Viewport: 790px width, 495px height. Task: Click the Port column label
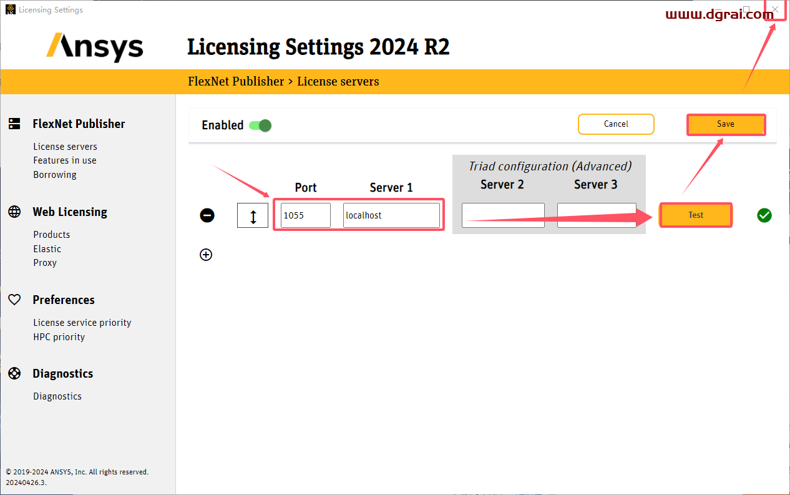click(306, 187)
